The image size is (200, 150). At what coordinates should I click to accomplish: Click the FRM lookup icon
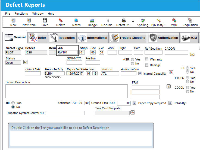(x=169, y=87)
